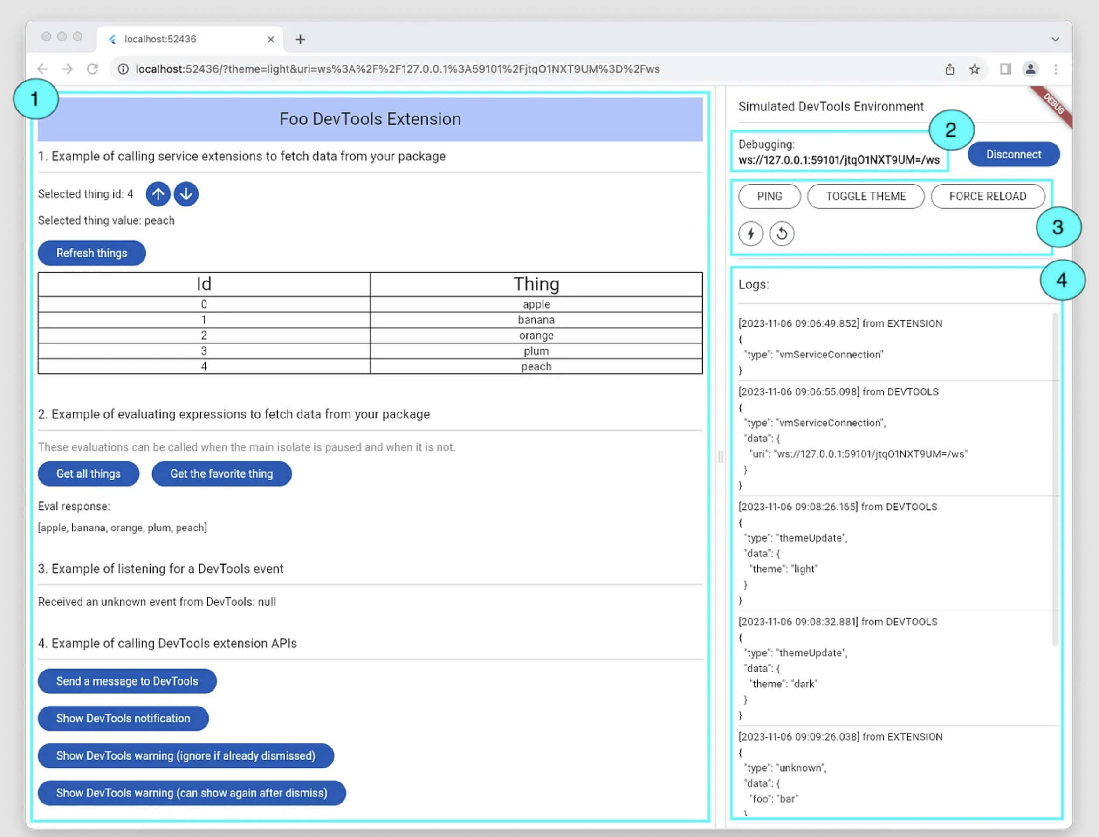Open a new tab with the plus icon

[x=299, y=39]
